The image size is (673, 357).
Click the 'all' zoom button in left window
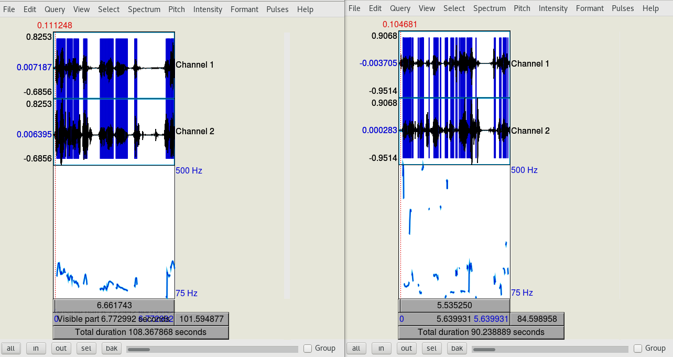click(x=10, y=349)
